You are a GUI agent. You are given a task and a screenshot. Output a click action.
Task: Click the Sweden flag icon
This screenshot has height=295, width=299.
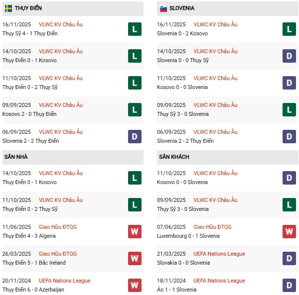click(8, 8)
